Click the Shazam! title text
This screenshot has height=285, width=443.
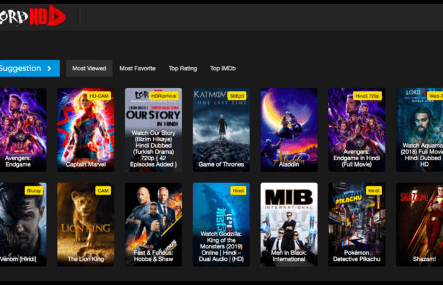coord(424,259)
